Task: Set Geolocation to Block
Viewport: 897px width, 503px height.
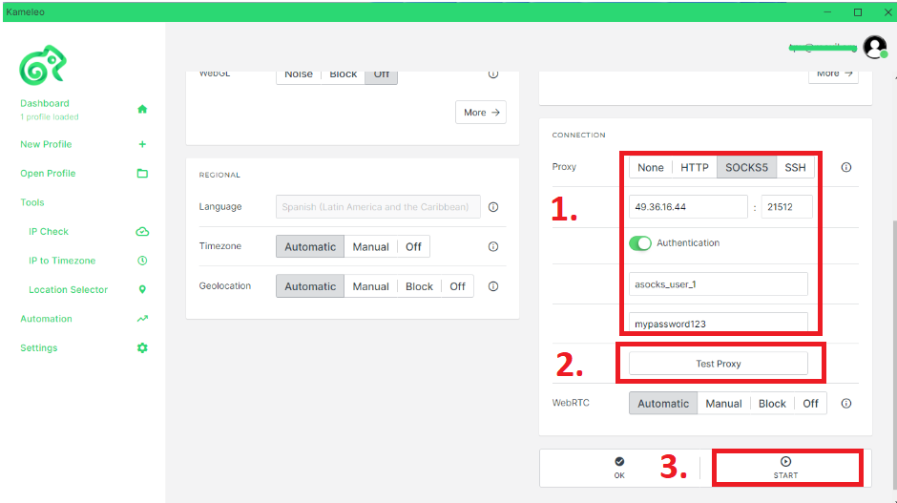Action: point(419,286)
